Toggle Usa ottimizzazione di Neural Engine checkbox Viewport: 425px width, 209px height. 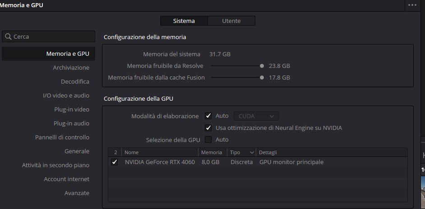(208, 128)
